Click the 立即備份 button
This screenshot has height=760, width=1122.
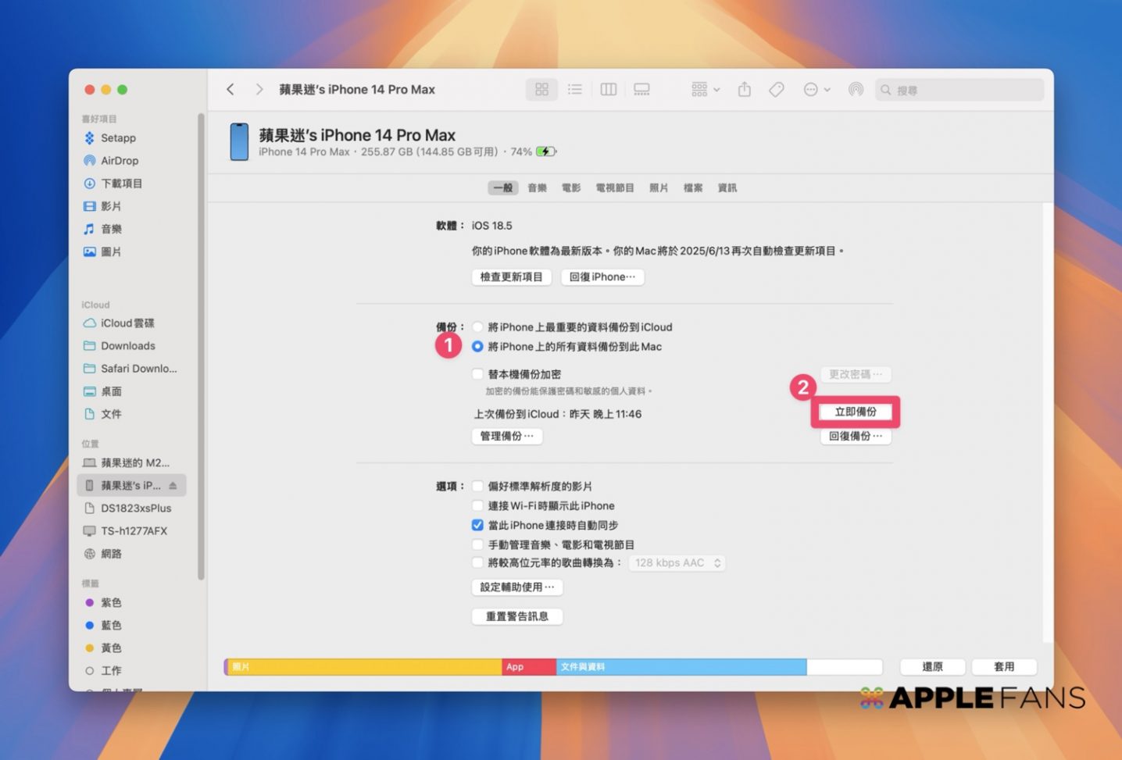[x=856, y=412]
